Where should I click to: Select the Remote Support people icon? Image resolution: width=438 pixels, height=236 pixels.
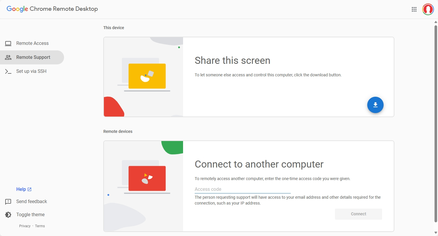point(8,57)
